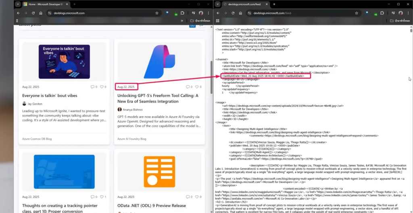Close the Home - Microsoft Developer Blogs tab
The width and height of the screenshot is (413, 213).
point(67,4)
